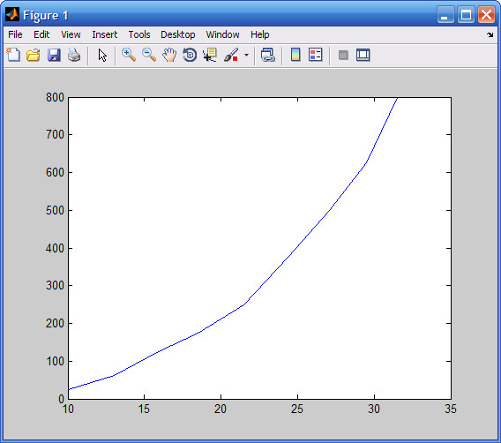Activate the Zoom Out magnifier tool
The image size is (501, 443).
coord(149,55)
